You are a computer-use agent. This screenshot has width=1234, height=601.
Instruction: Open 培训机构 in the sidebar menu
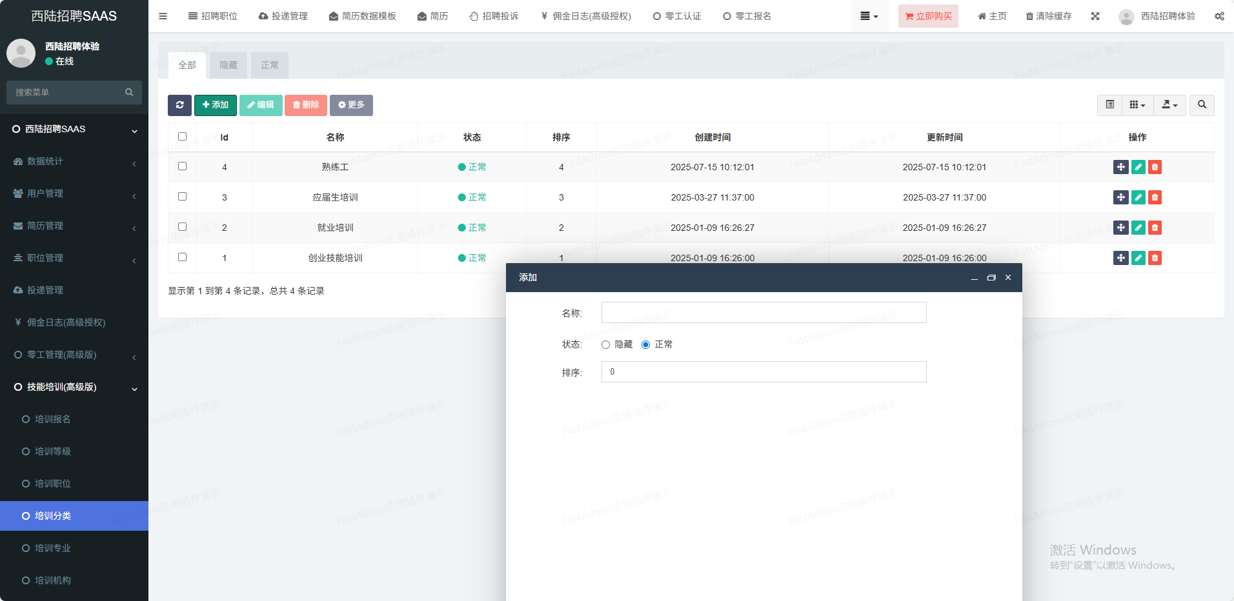(53, 580)
